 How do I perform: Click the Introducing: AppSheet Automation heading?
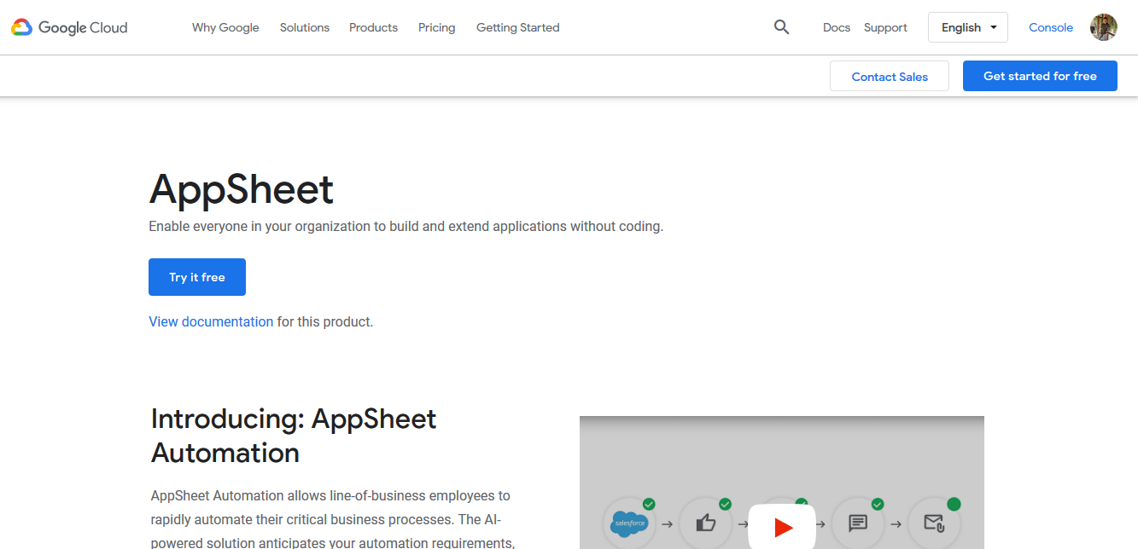(x=294, y=436)
